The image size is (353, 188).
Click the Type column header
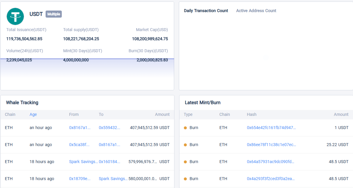188,114
